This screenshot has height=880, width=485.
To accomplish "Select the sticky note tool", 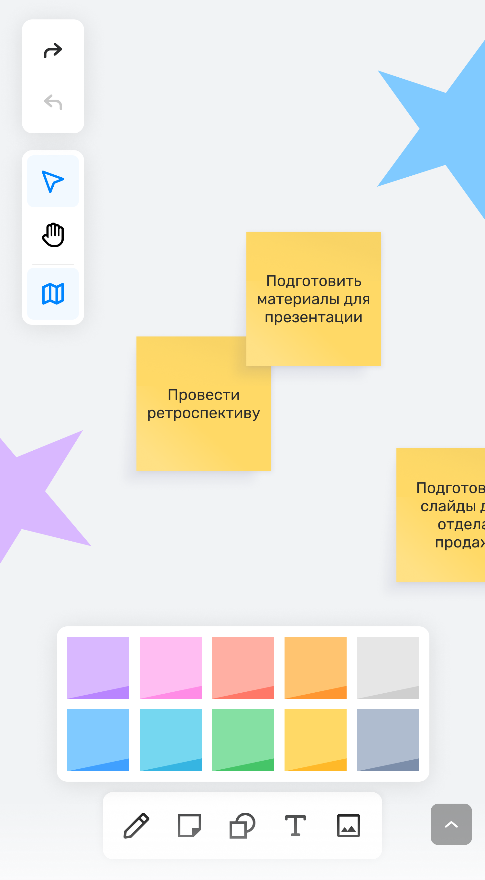I will coord(189,825).
